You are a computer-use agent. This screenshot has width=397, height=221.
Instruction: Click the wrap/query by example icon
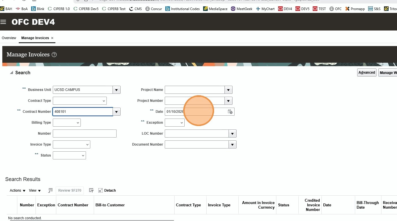pos(91,190)
